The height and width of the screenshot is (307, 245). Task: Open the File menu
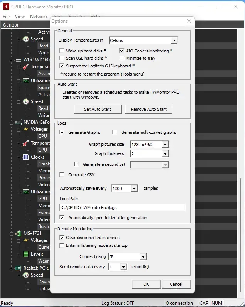pos(6,17)
